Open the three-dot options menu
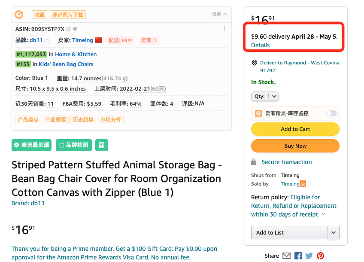Screen dimensions: 364x262 pyautogui.click(x=224, y=29)
